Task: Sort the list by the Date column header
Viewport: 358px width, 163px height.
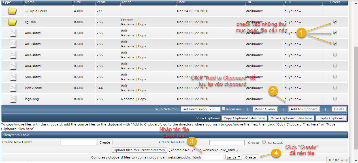Action: pyautogui.click(x=181, y=2)
